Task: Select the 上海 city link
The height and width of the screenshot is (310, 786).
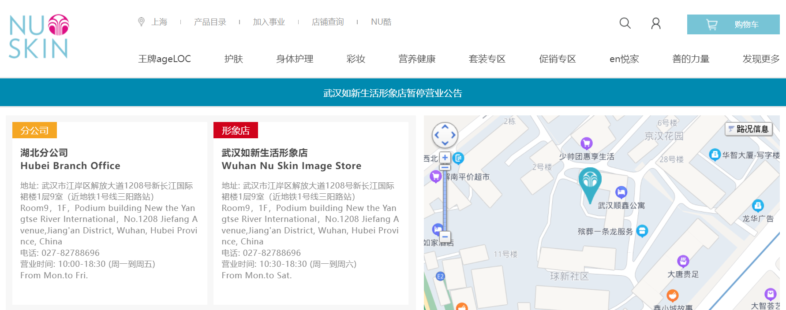Action: (159, 22)
